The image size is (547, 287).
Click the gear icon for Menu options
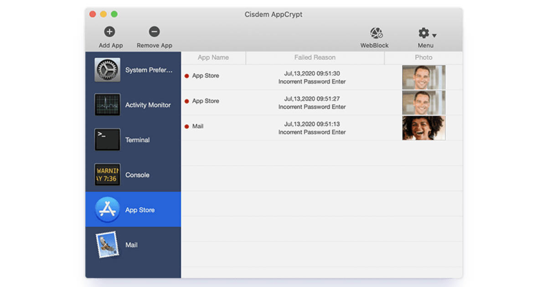point(423,33)
